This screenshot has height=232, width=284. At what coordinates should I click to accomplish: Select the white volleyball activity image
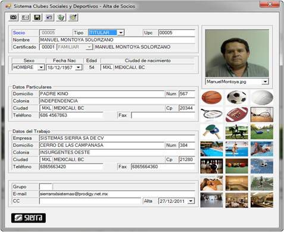click(262, 98)
